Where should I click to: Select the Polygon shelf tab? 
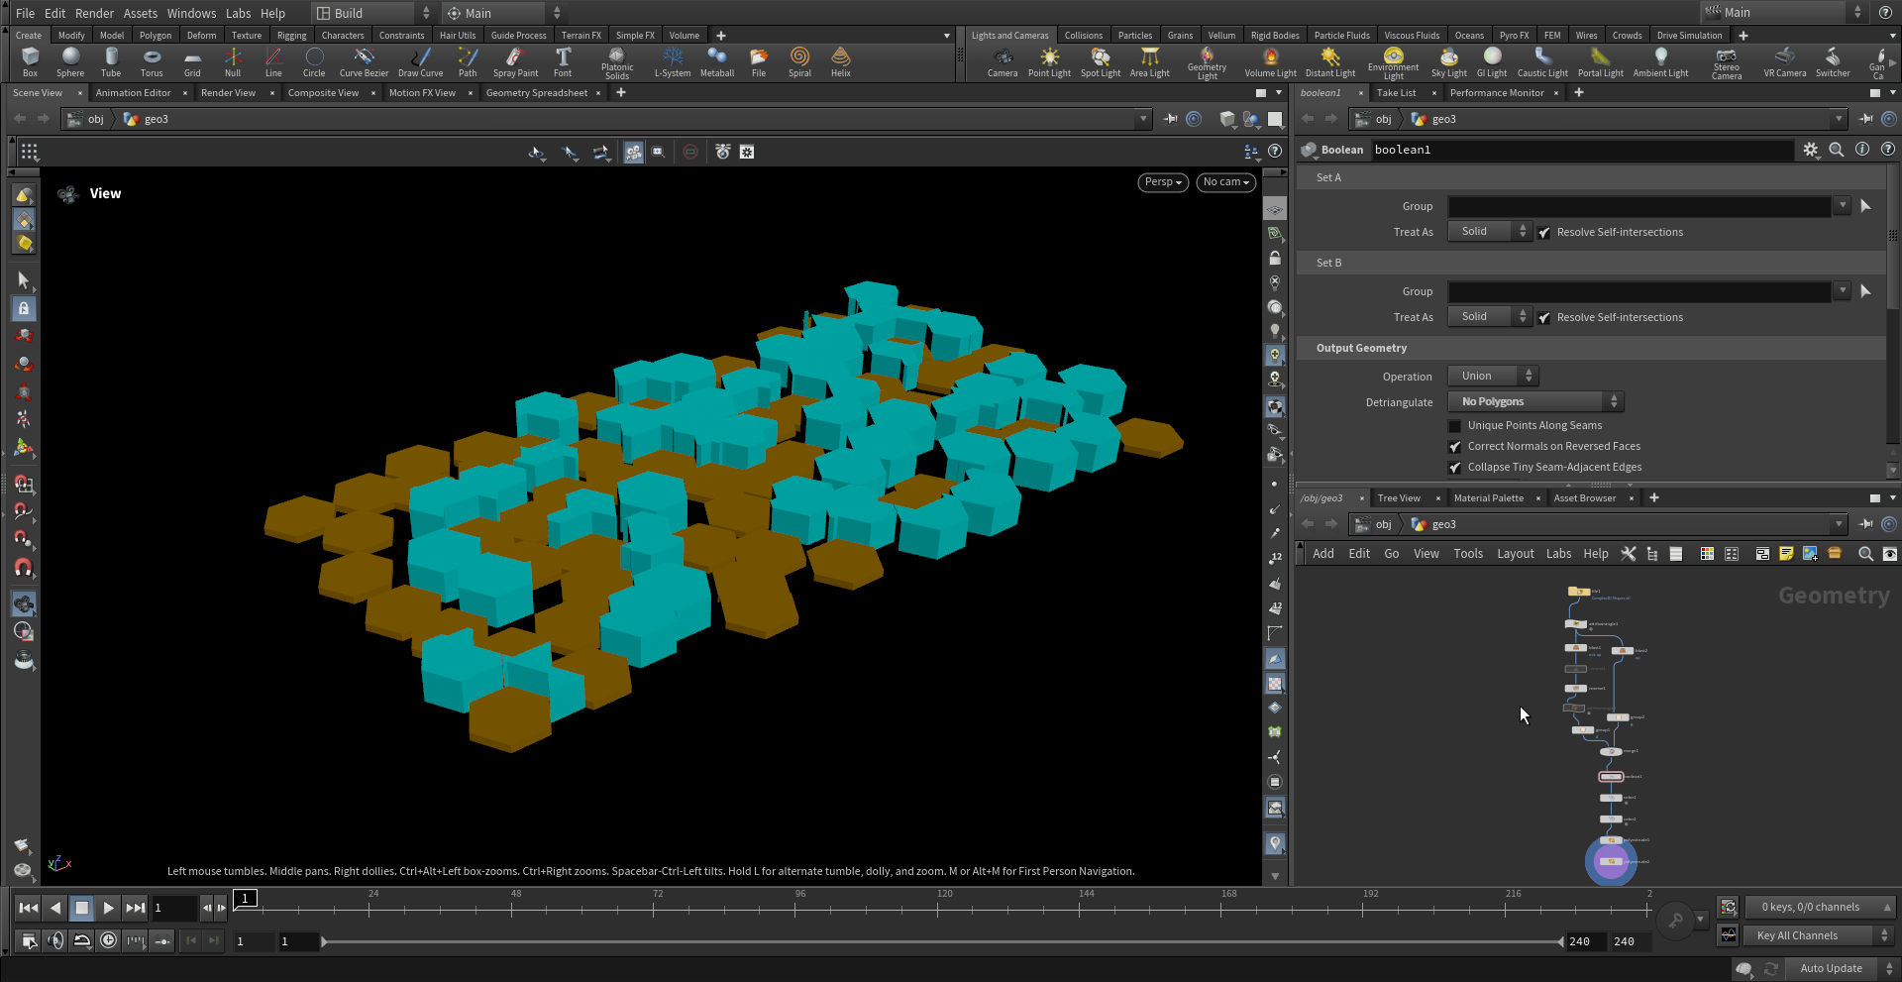(155, 36)
